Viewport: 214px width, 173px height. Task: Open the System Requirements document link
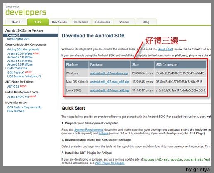coord(89,130)
